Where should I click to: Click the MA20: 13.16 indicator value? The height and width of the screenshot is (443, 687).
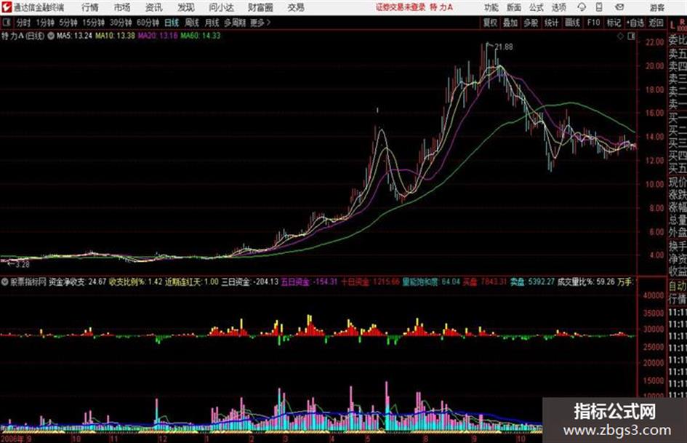point(157,36)
